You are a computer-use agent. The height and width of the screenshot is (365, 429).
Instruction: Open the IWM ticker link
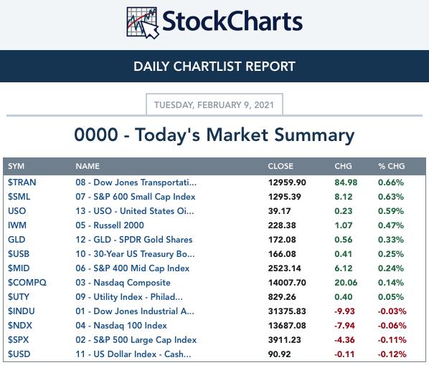click(17, 225)
